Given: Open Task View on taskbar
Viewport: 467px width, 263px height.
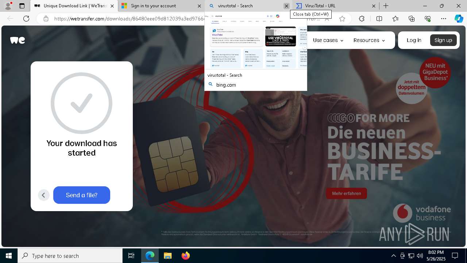Looking at the screenshot, I should tap(131, 256).
